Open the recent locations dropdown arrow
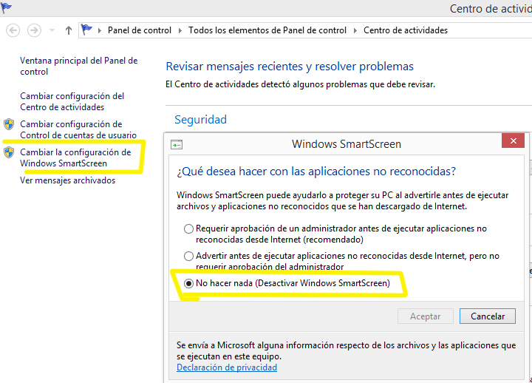Screen dimensions: 532x383 [52, 30]
